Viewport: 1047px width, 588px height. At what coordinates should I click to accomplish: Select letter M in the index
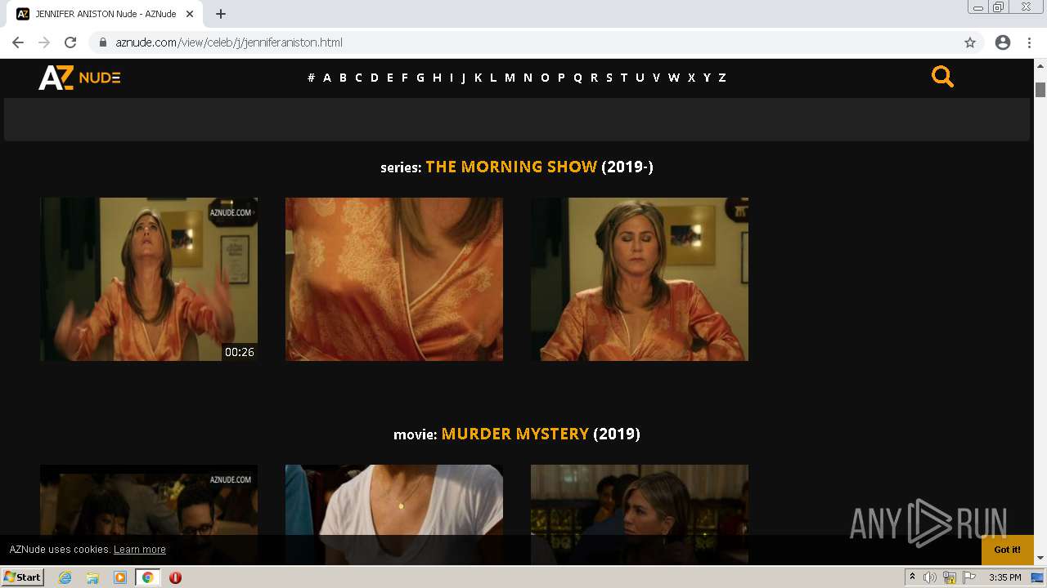pos(510,78)
